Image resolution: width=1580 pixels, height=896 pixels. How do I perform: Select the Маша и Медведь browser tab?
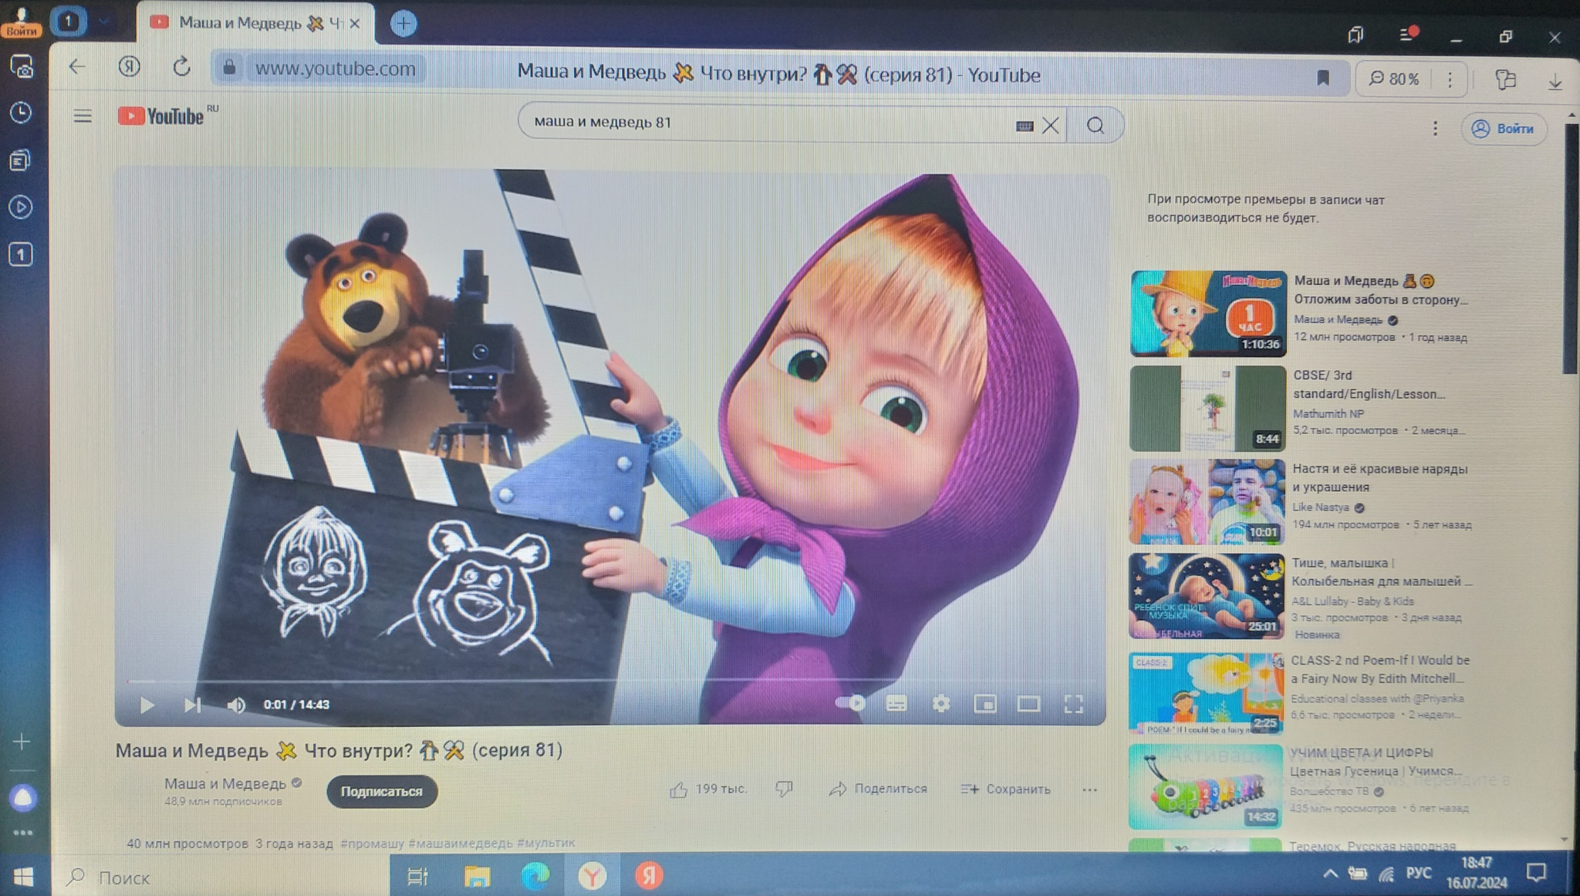254,23
